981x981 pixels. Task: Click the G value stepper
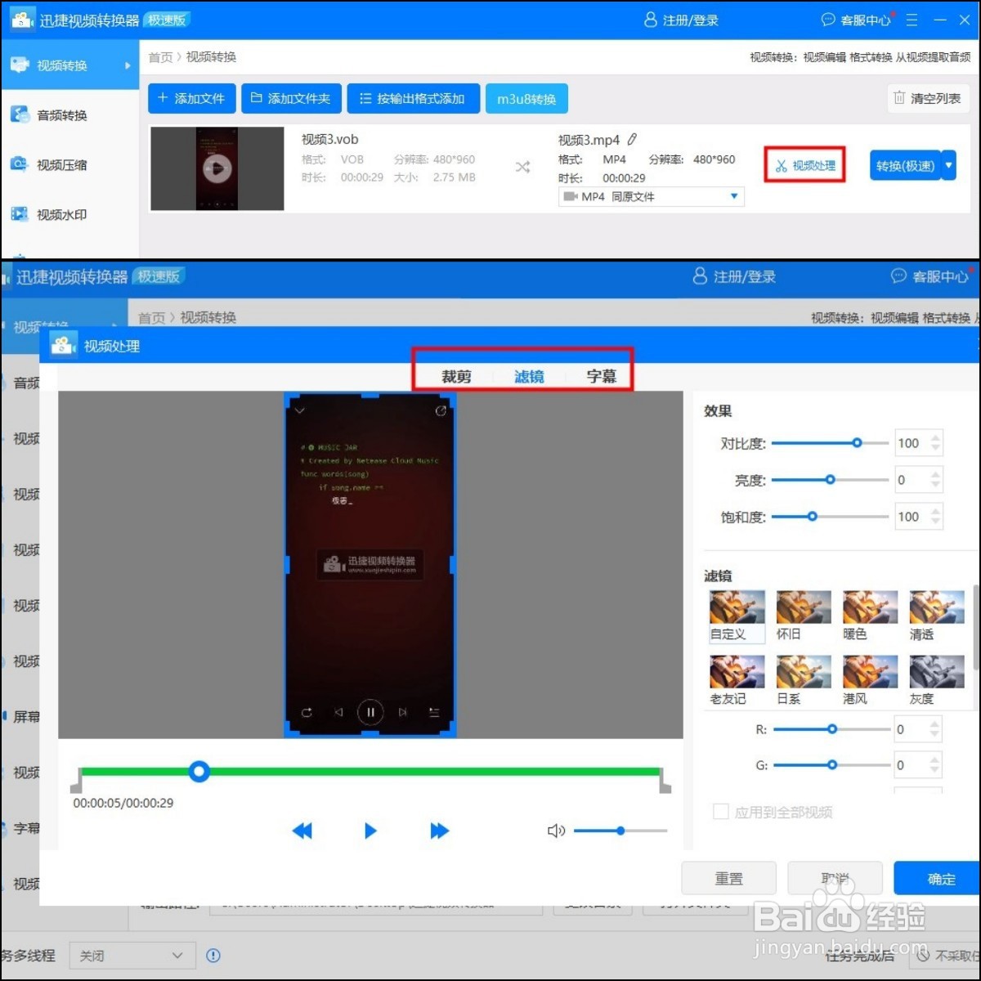tap(936, 765)
